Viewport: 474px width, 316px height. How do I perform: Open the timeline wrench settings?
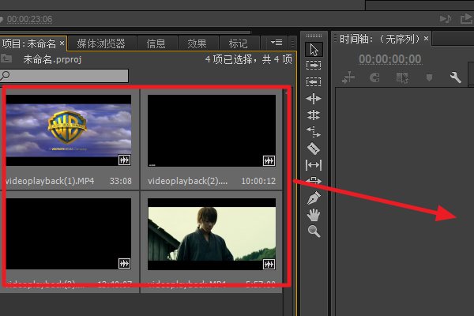click(x=455, y=77)
